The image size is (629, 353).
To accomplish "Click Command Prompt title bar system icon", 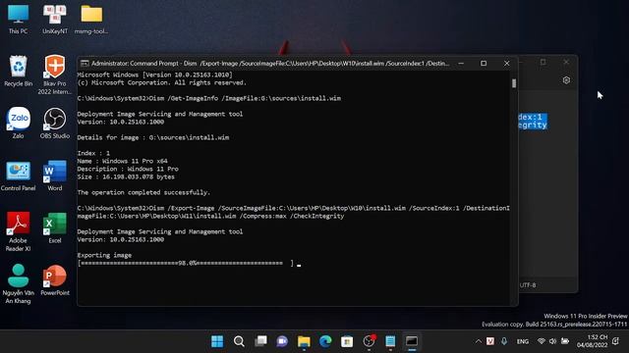I will tap(85, 63).
